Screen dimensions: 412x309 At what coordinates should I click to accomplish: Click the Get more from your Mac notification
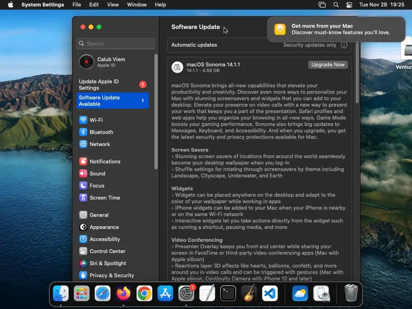pos(336,29)
